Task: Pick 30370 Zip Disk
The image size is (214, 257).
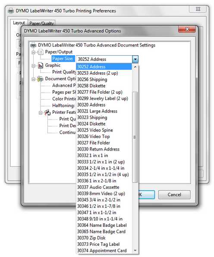Action: tap(104, 238)
